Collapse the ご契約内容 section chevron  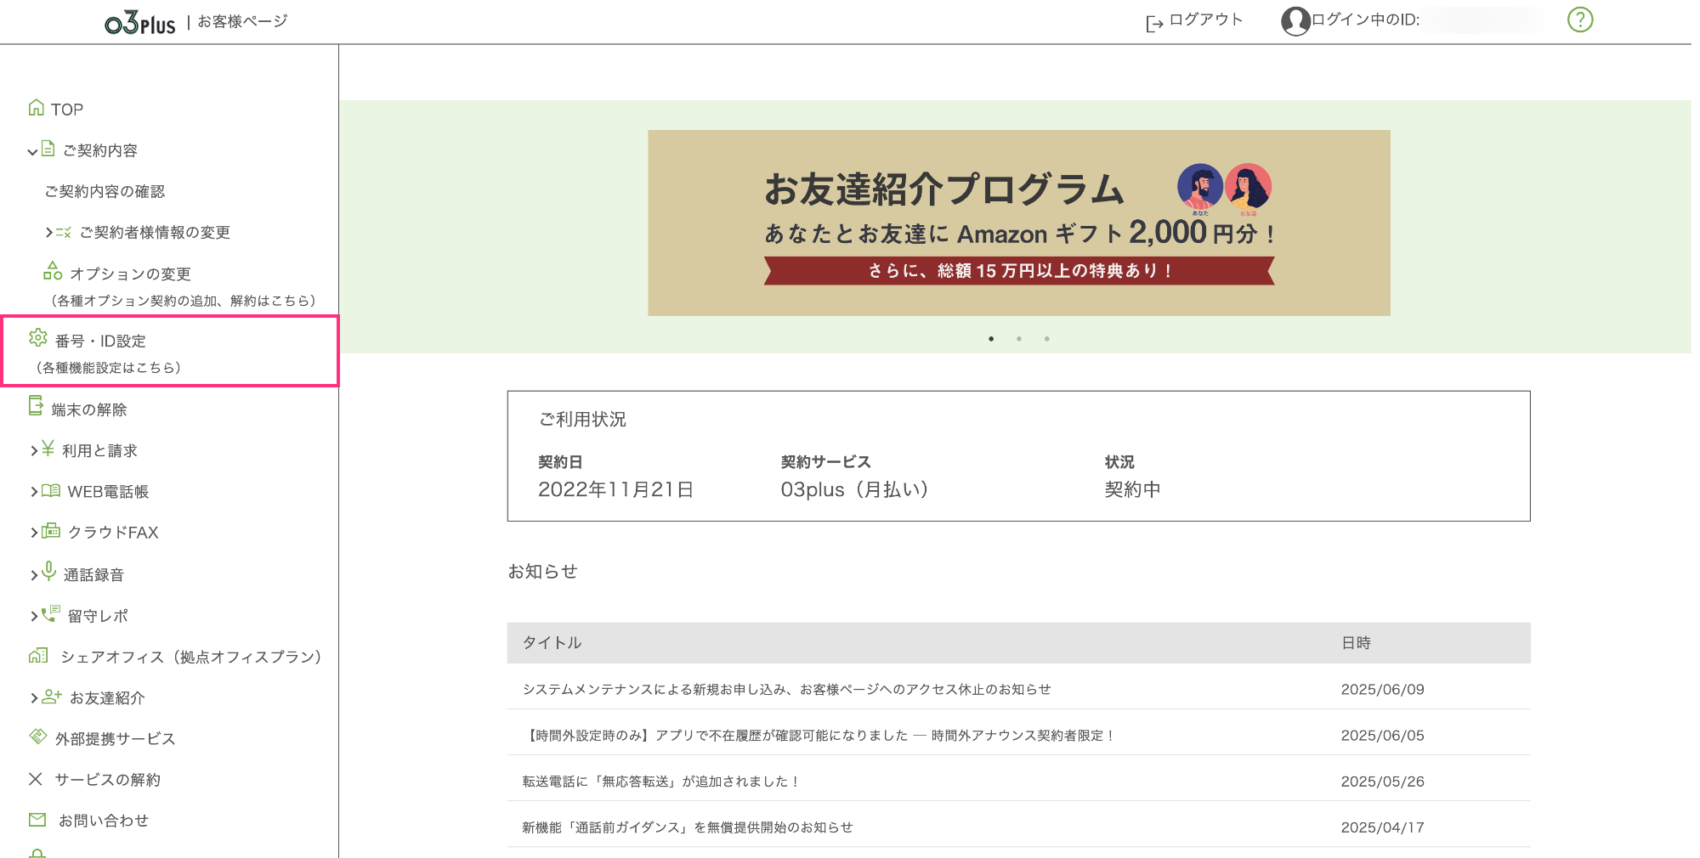tap(31, 150)
